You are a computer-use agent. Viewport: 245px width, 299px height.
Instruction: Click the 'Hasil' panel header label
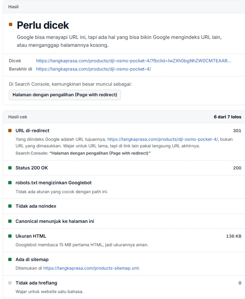click(13, 7)
